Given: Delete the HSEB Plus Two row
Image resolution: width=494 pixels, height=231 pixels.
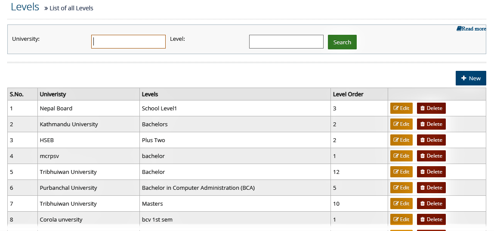Looking at the screenshot, I should point(431,140).
